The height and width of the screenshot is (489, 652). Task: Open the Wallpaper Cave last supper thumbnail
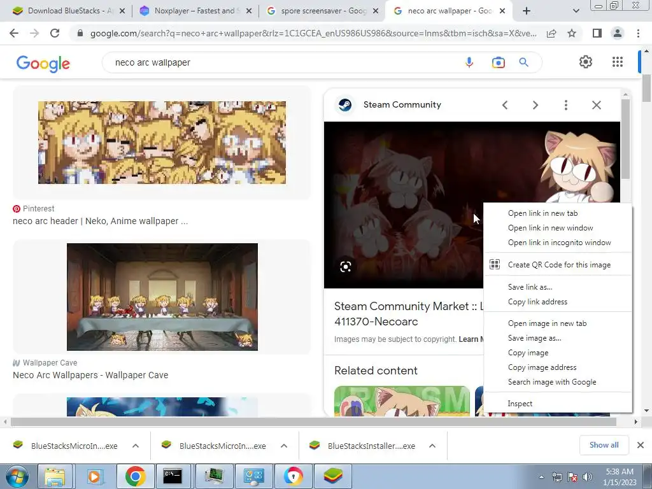pyautogui.click(x=162, y=297)
